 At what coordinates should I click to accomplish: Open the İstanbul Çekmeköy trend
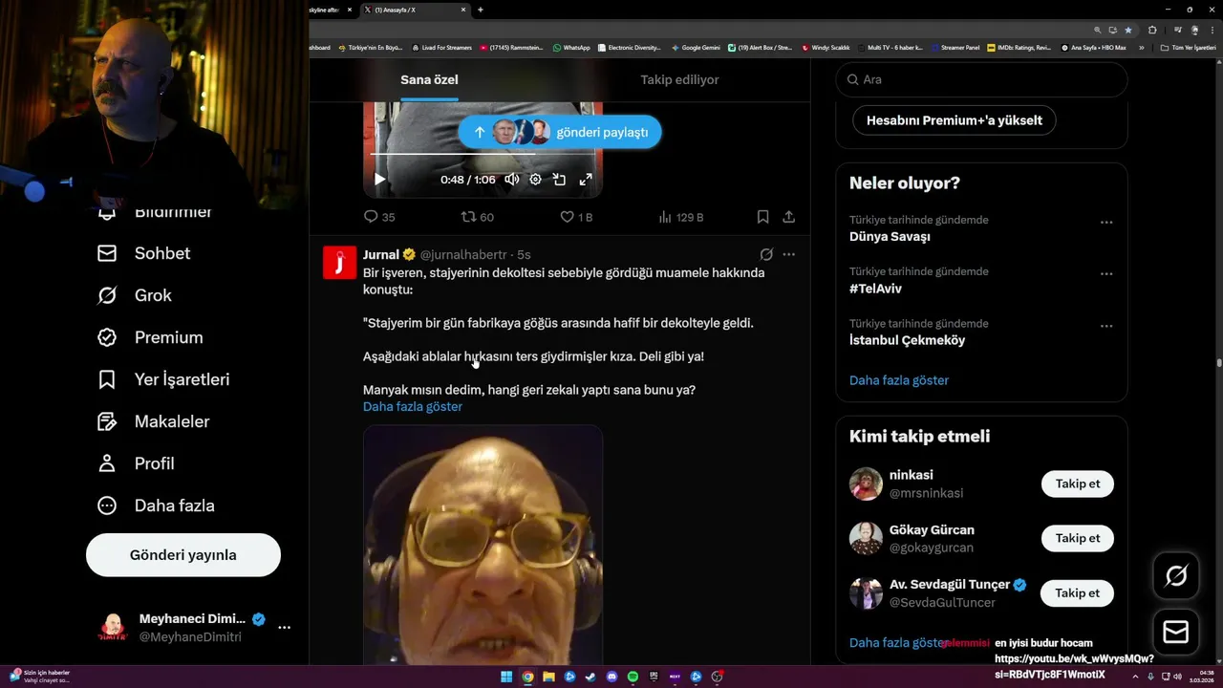908,340
